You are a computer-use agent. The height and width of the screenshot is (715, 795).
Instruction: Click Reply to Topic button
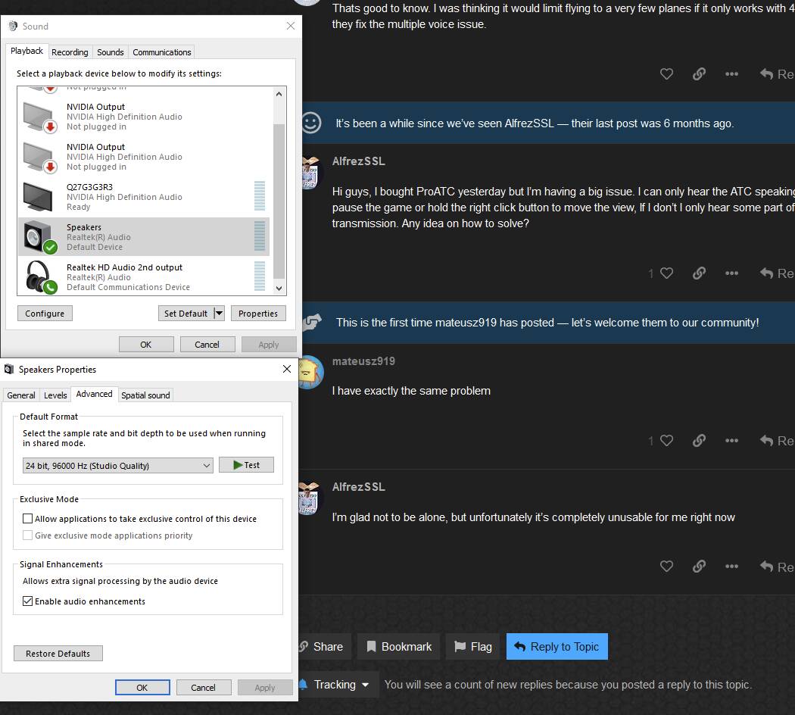[x=556, y=647]
